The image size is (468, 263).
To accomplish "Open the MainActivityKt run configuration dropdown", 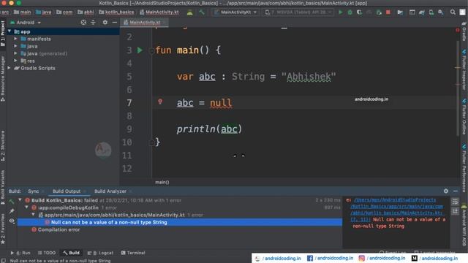I will (x=235, y=12).
